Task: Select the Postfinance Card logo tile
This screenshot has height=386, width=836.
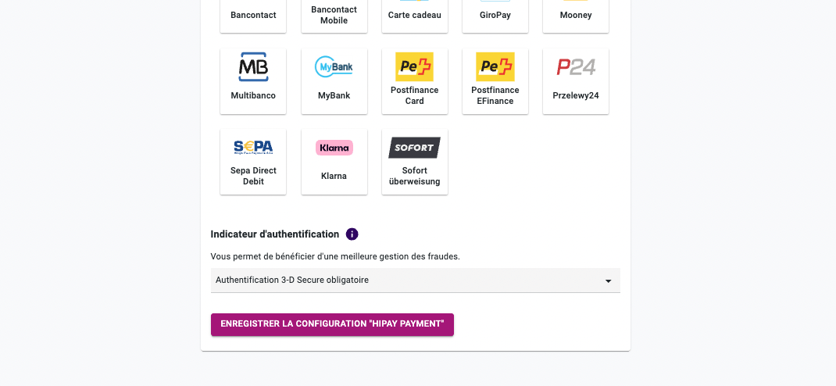Action: (x=415, y=81)
